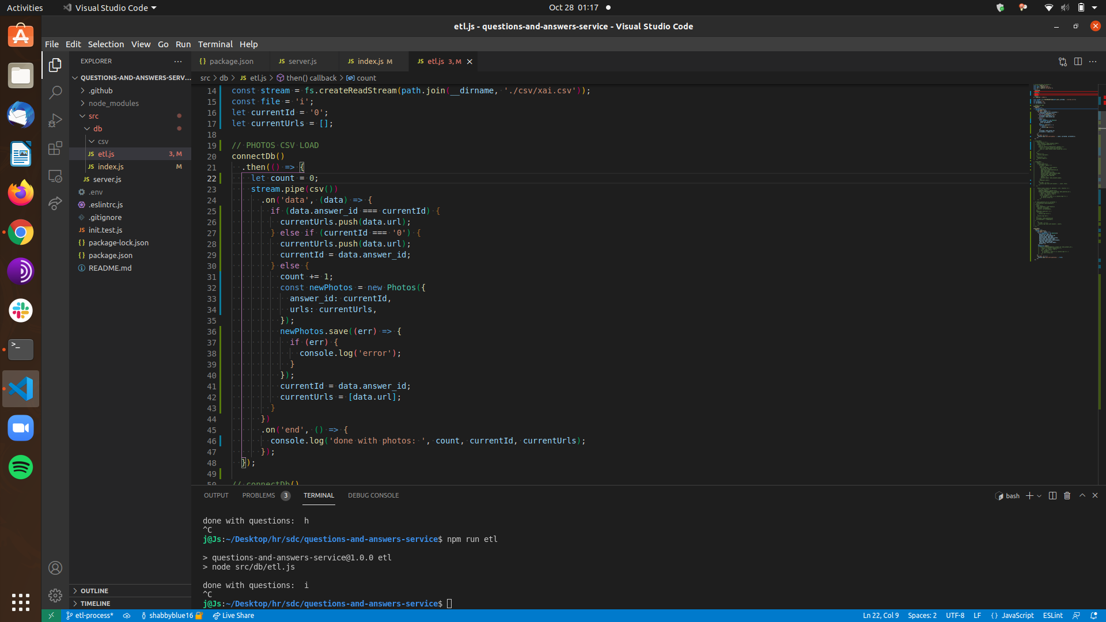1106x622 pixels.
Task: Open Slack from the Ubuntu dock
Action: (21, 310)
